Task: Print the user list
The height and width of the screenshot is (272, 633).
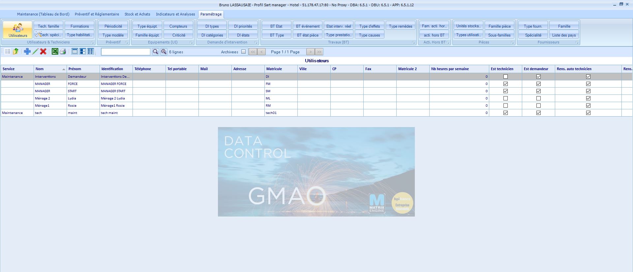Action: [63, 51]
